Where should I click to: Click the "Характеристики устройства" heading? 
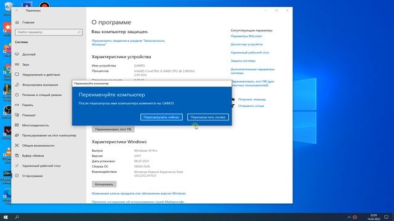coord(121,57)
